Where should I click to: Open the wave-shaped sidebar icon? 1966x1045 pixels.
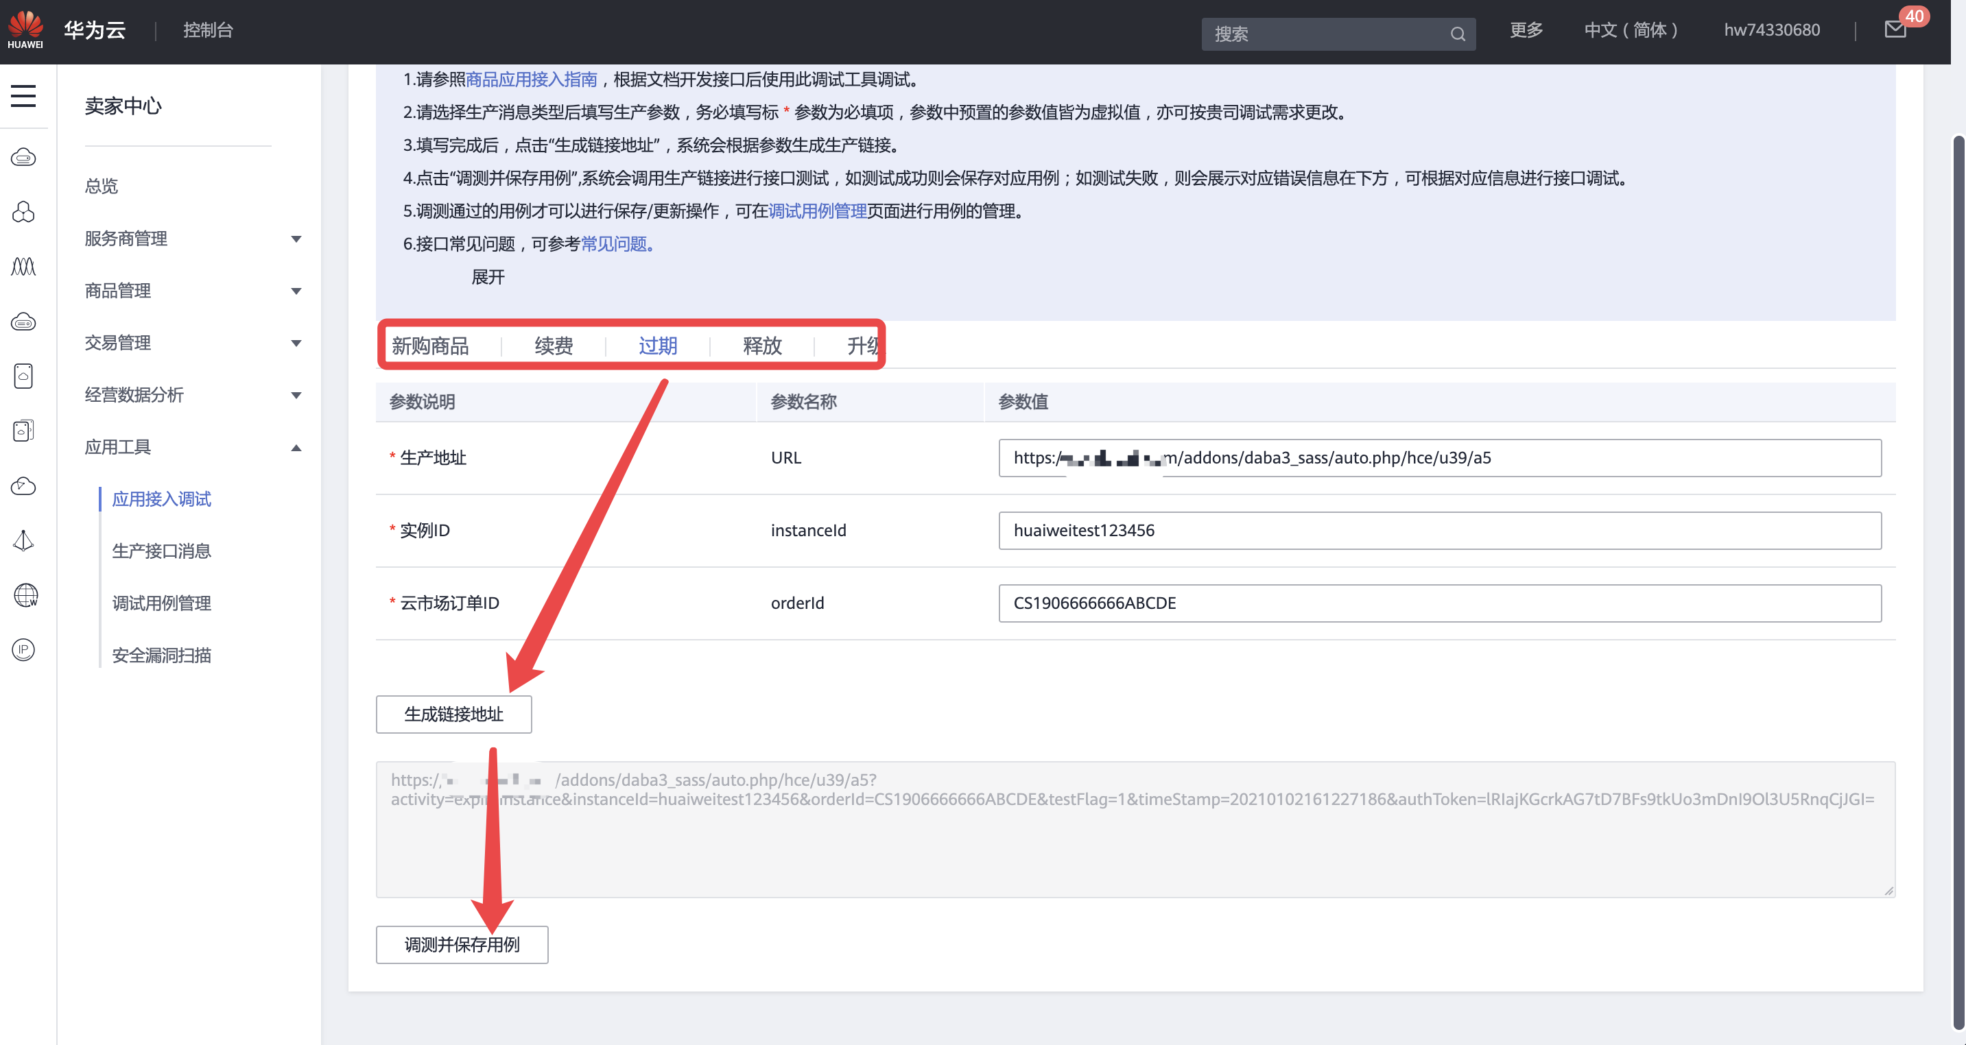pyautogui.click(x=23, y=267)
